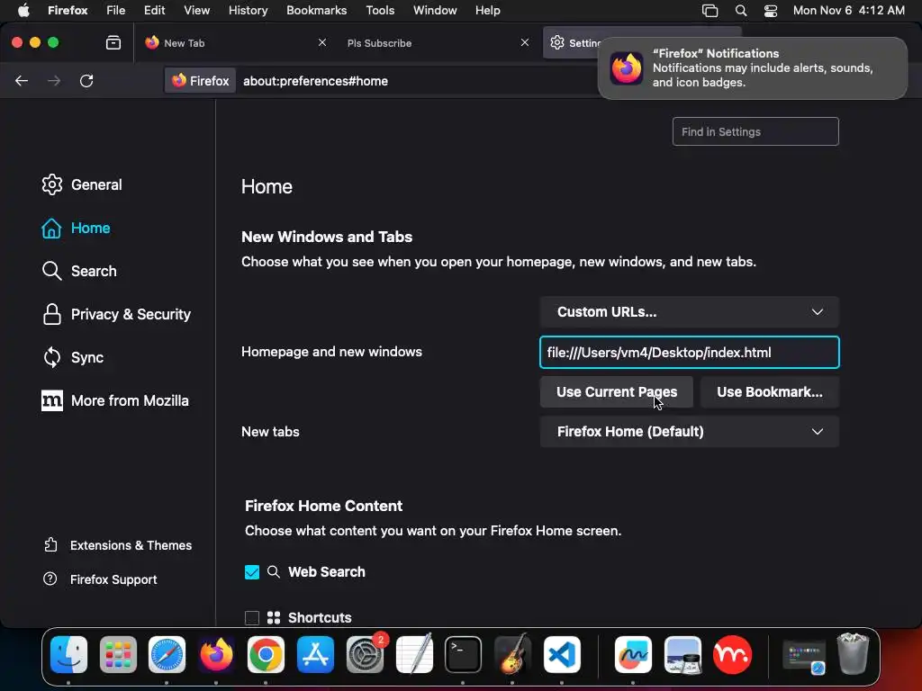Image resolution: width=922 pixels, height=691 pixels.
Task: Open the New tabs Firefox Home dropdown
Action: coord(689,432)
